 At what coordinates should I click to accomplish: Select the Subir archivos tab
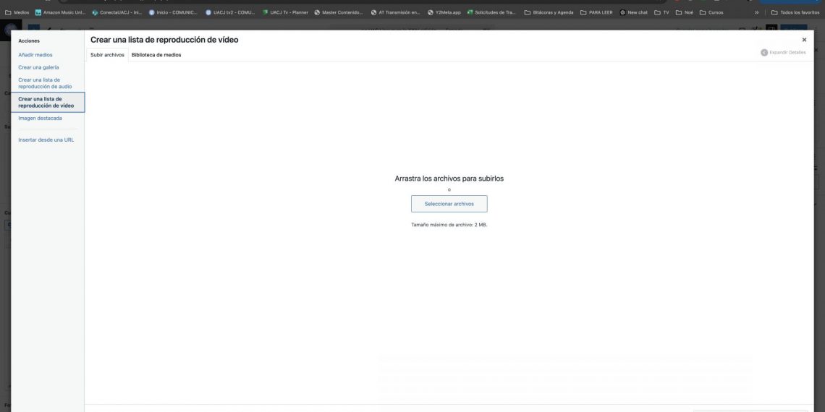107,55
